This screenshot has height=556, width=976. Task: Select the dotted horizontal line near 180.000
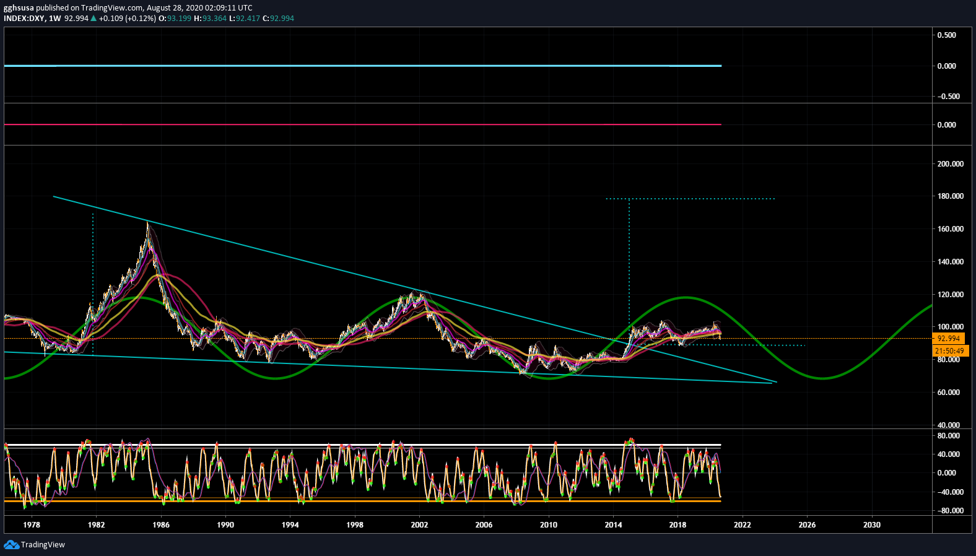pos(690,199)
